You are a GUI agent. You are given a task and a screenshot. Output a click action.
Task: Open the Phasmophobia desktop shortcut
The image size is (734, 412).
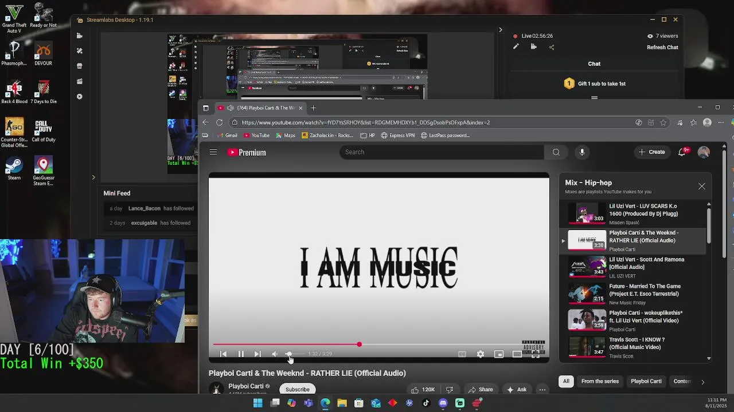click(14, 54)
